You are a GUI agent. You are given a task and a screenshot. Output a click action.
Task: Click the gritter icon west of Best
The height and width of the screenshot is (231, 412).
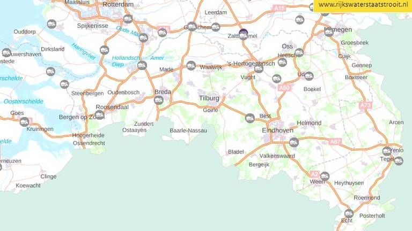click(x=249, y=118)
